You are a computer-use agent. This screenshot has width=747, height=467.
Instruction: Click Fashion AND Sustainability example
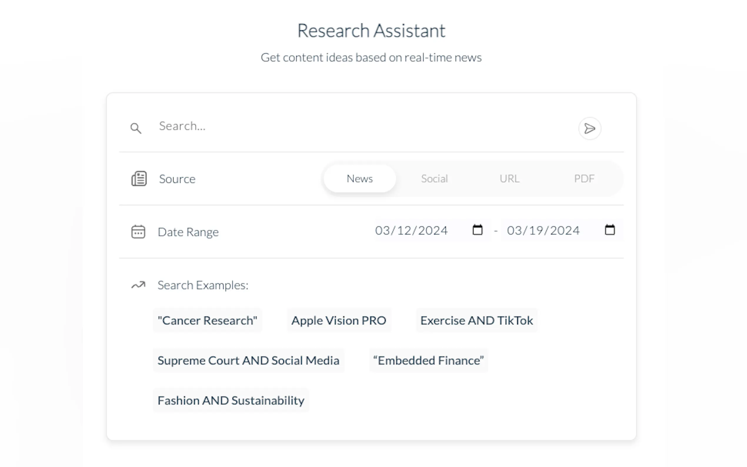[231, 400]
